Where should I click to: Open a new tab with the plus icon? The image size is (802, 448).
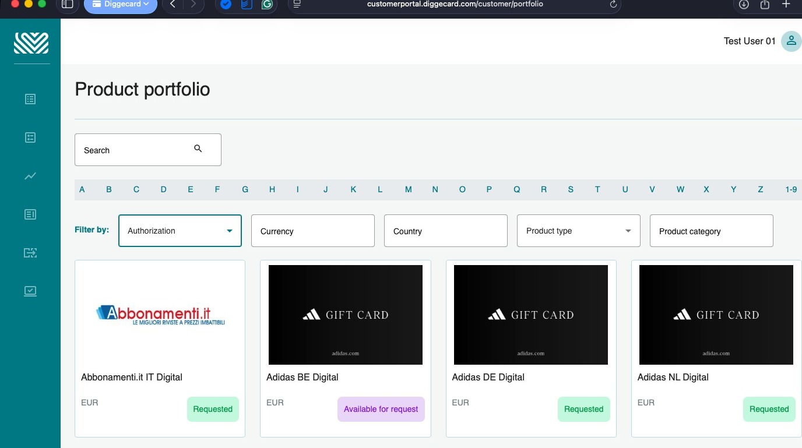click(x=786, y=4)
